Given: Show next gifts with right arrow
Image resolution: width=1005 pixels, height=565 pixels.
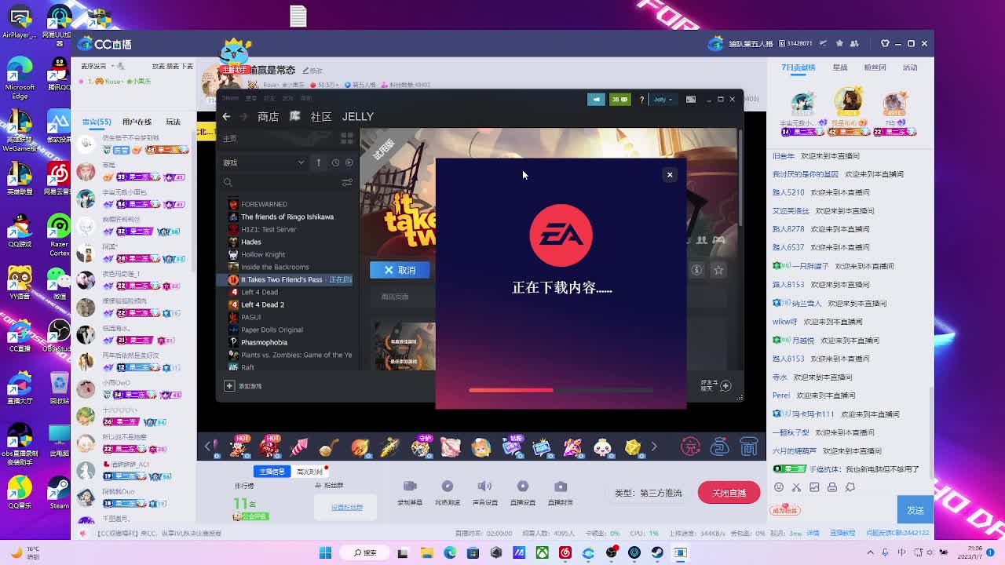Looking at the screenshot, I should pos(653,447).
